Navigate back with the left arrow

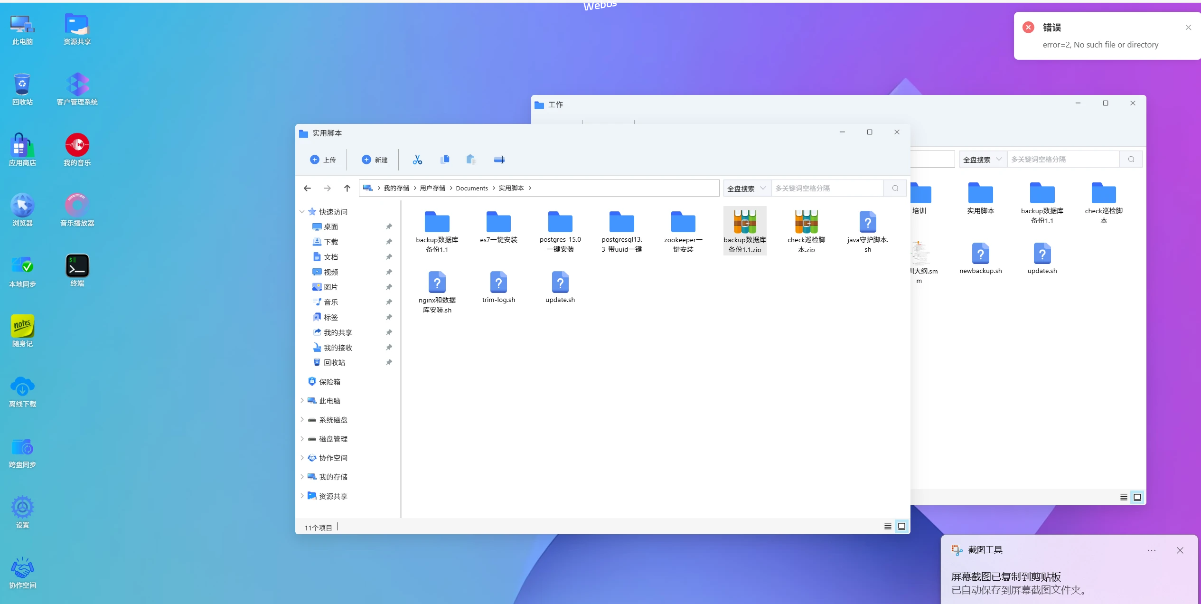[307, 188]
